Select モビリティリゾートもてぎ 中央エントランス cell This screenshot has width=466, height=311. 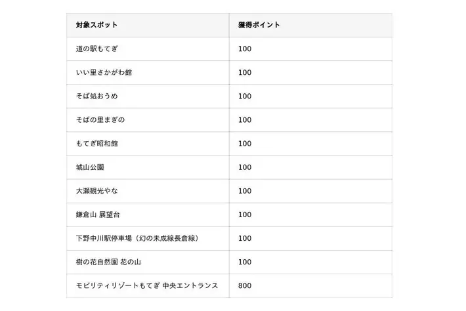[147, 286]
